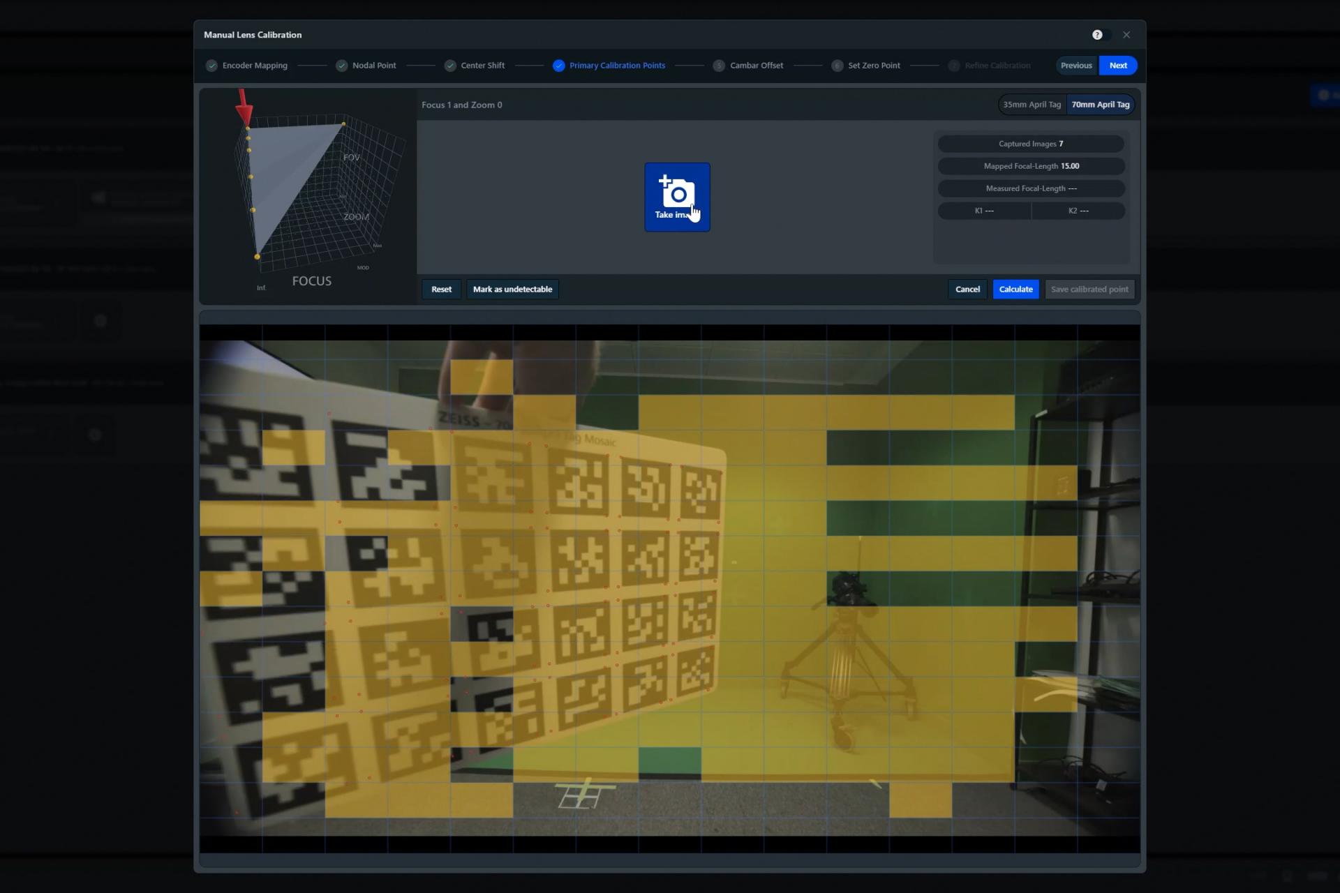
Task: Click the Nodal Point checkmark step icon
Action: click(x=341, y=66)
